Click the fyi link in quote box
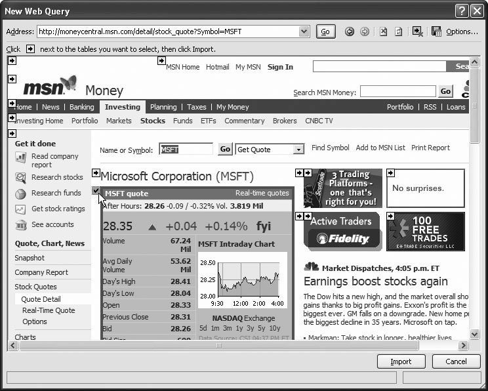This screenshot has width=488, height=391. tap(264, 226)
